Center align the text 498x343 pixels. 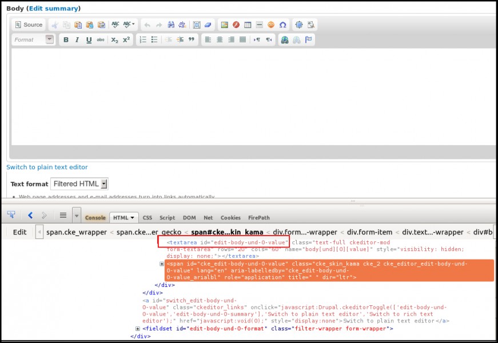(220, 40)
